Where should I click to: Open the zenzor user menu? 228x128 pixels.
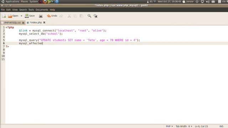tap(188, 1)
